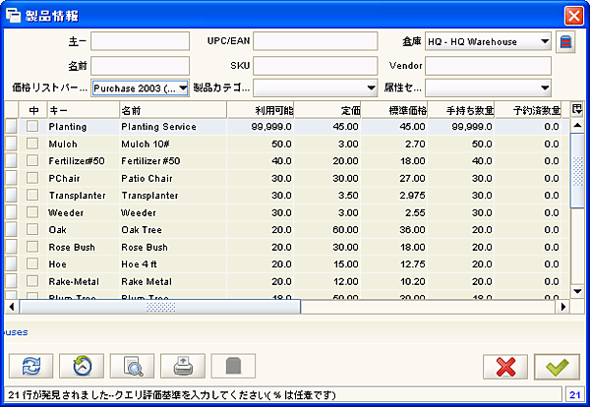Click the print icon button
This screenshot has height=407, width=590.
[x=183, y=366]
